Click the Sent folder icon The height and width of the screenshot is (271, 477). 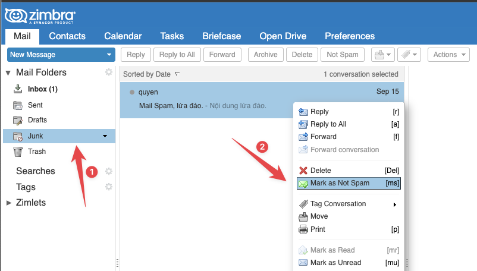(x=18, y=105)
